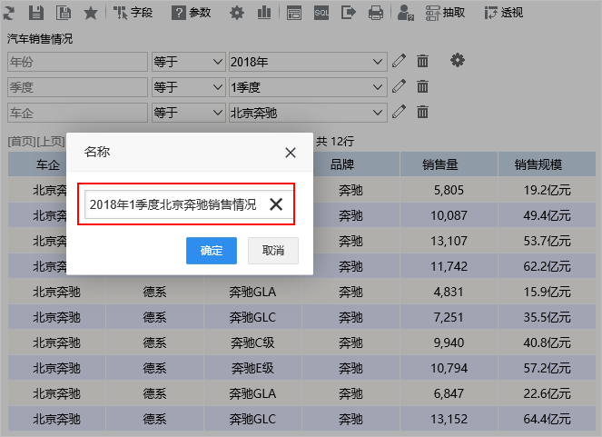View SQL with the SQL icon
The width and height of the screenshot is (602, 437).
[x=321, y=13]
